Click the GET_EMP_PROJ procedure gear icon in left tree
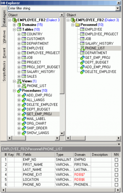The image size is (123, 193). (x=24, y=114)
